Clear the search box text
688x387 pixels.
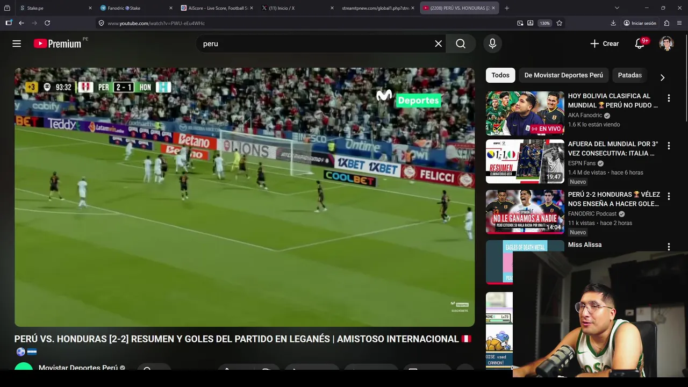click(439, 44)
